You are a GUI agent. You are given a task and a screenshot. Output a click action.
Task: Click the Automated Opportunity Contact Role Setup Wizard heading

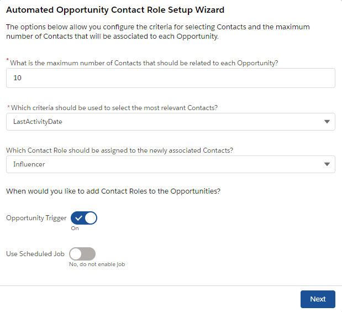pyautogui.click(x=115, y=10)
